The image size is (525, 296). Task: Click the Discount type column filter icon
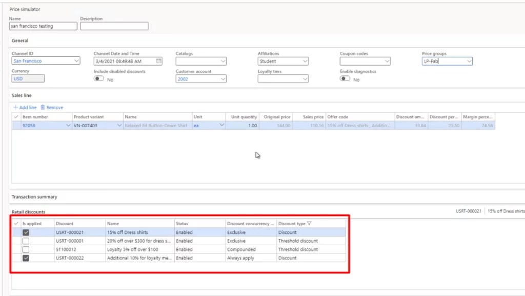click(x=309, y=223)
